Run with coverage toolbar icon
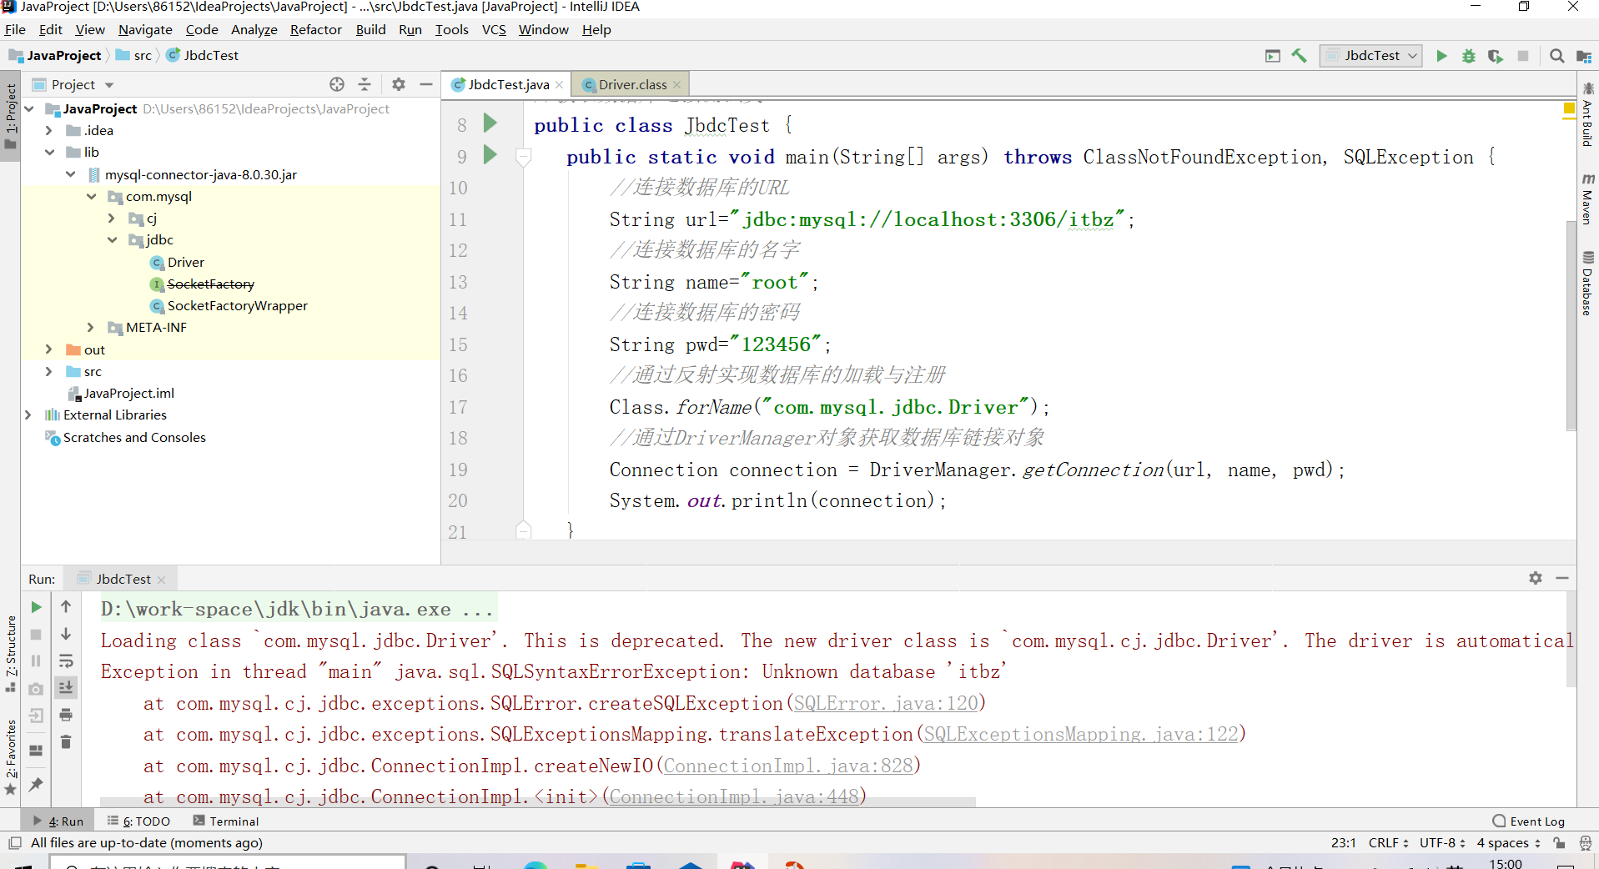1599x869 pixels. click(1496, 56)
